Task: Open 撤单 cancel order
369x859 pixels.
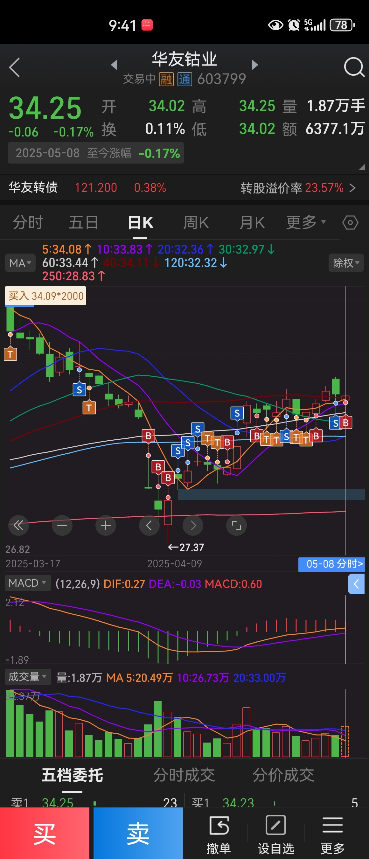Action: pyautogui.click(x=219, y=835)
